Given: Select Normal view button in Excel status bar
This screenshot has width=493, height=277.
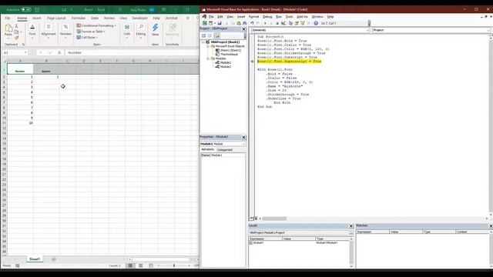Looking at the screenshot, I should (x=130, y=265).
